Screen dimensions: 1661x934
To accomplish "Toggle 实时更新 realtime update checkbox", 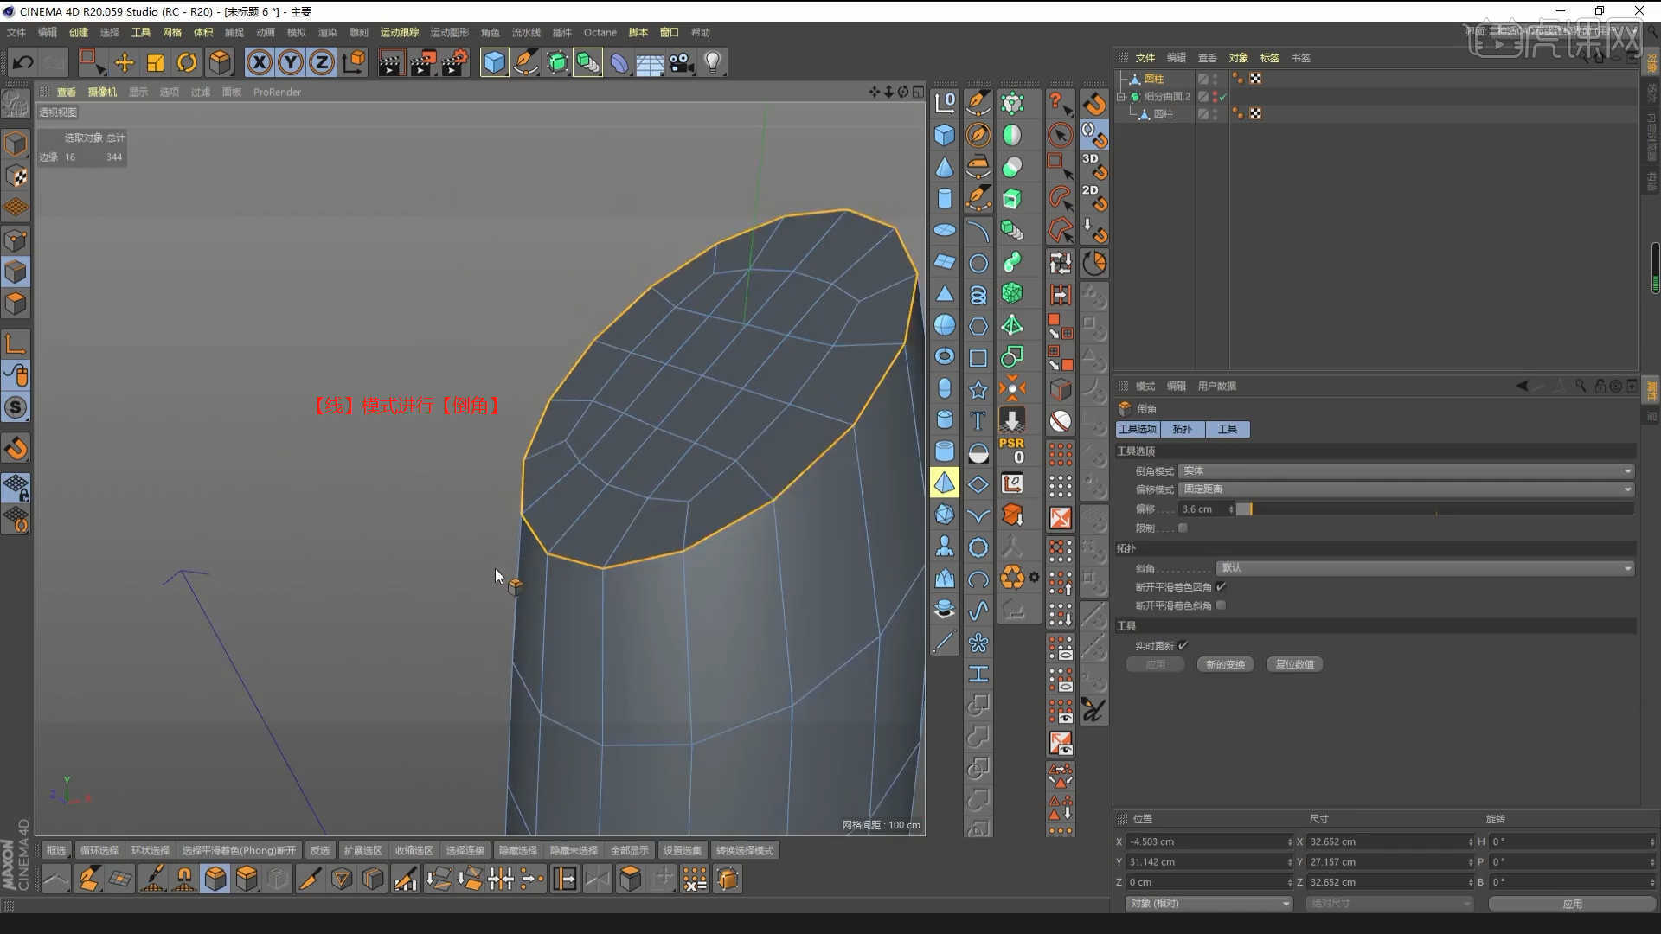I will 1183,645.
